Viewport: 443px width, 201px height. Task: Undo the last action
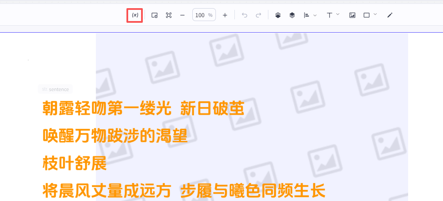tap(245, 15)
